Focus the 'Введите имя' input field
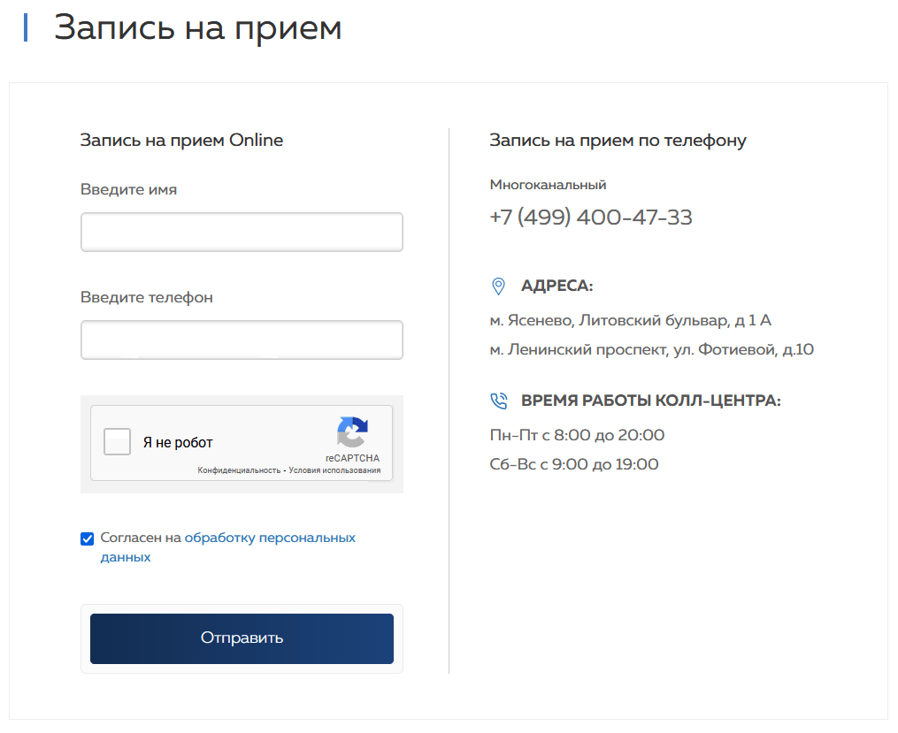 click(x=242, y=233)
